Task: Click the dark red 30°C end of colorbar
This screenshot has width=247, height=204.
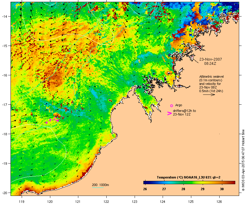Action: tap(233, 182)
